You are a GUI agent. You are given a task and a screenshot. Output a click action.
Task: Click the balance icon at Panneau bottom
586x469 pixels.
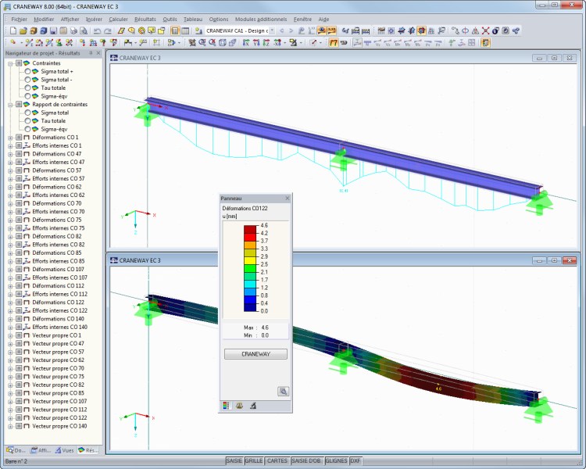(239, 406)
